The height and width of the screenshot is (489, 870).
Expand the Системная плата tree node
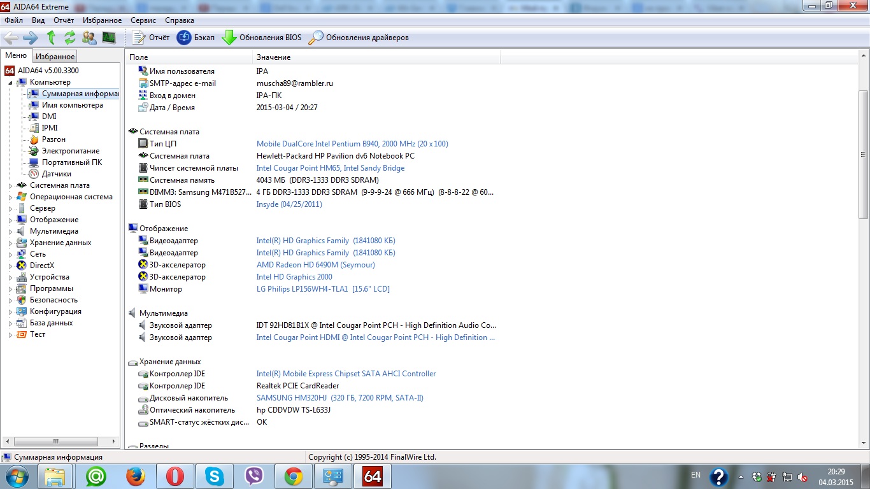[10, 185]
